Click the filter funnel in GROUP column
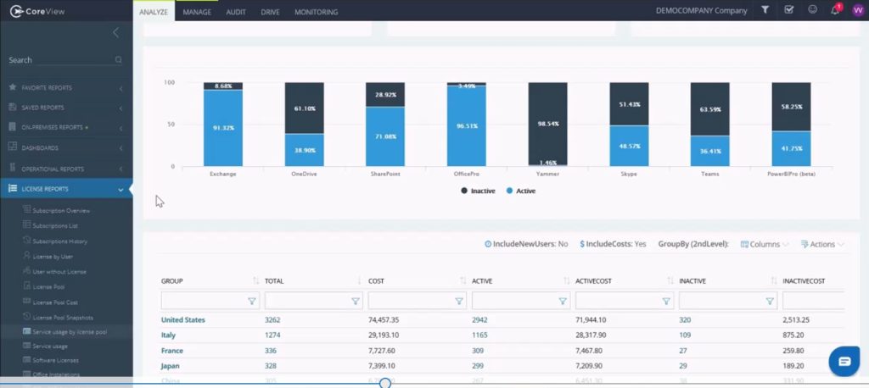869x388 pixels. pos(251,301)
